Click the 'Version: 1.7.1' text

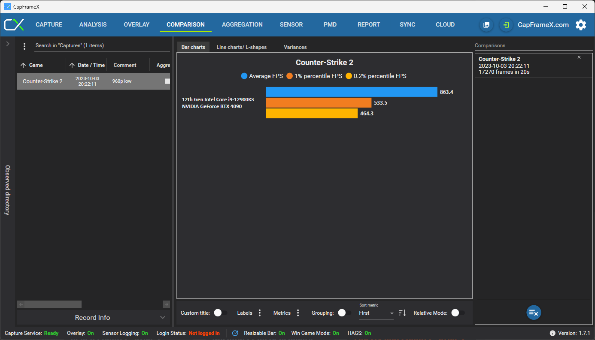point(574,333)
